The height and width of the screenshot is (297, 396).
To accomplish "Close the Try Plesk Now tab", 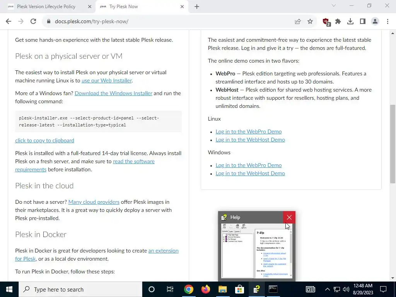I will pos(182,7).
